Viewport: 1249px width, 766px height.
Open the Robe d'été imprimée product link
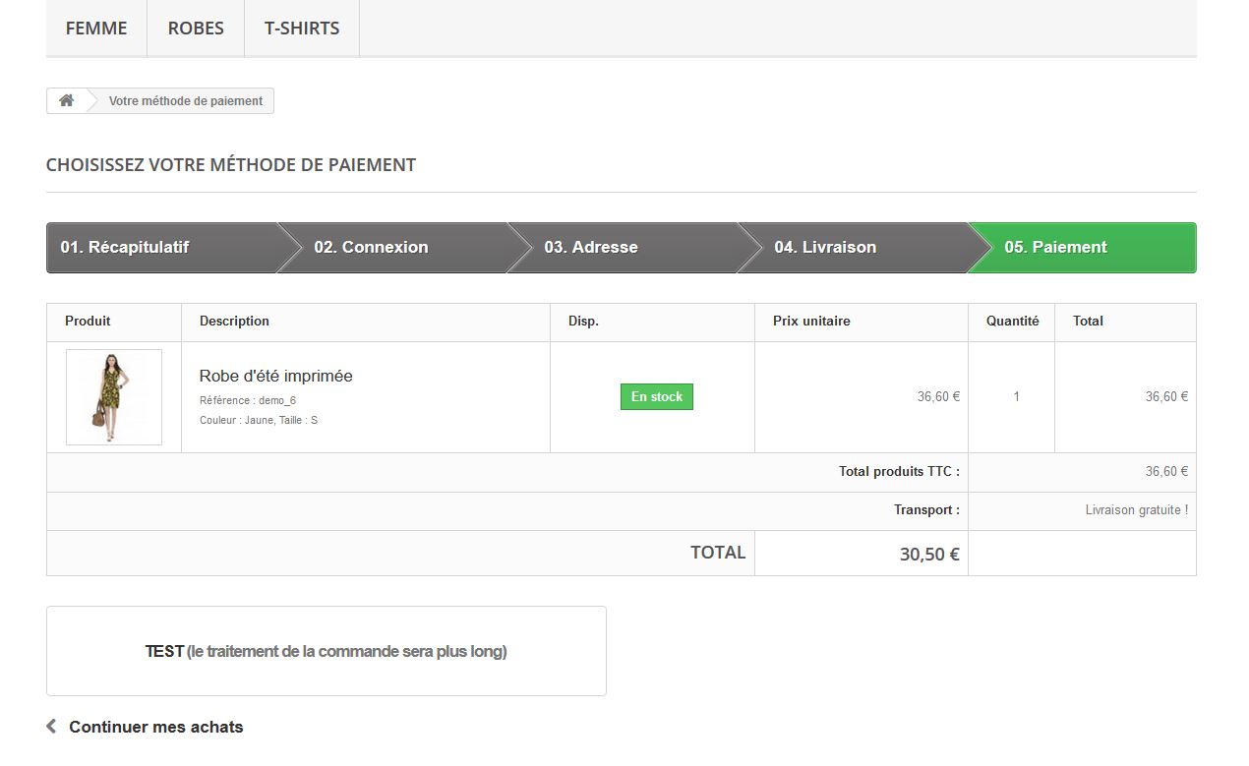coord(276,376)
